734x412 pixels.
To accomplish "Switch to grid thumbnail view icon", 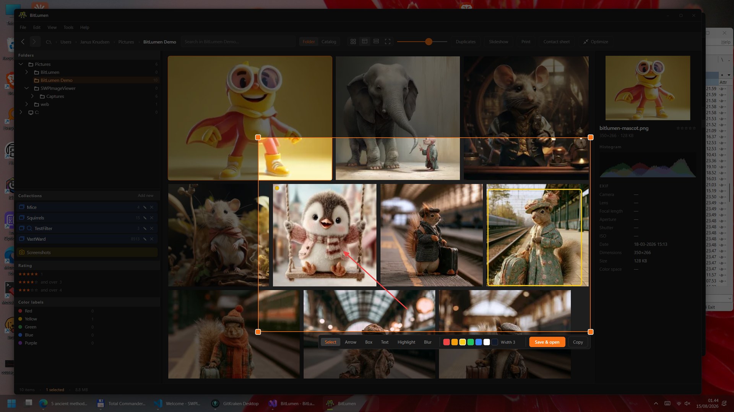I will 353,42.
